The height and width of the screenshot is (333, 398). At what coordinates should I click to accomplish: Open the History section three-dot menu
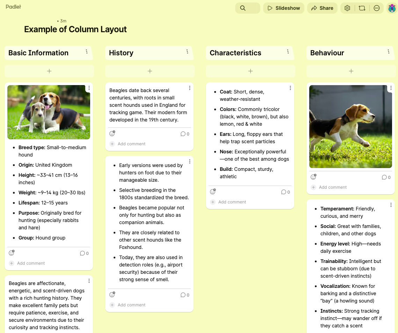187,51
